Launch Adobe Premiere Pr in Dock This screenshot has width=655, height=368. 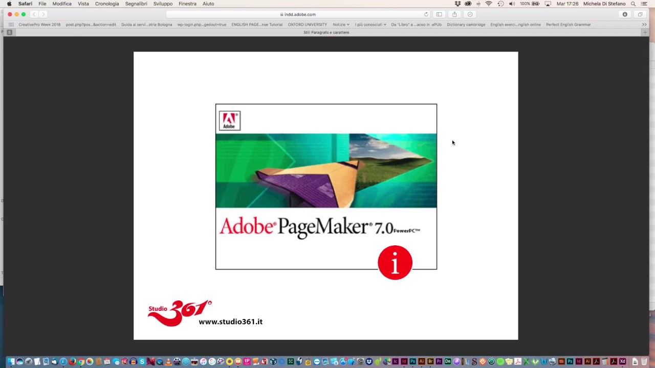point(439,361)
